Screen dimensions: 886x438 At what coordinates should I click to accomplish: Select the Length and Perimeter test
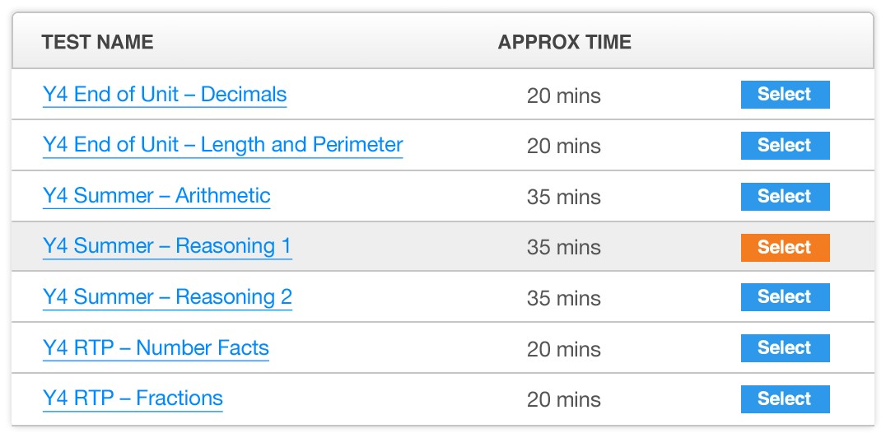785,145
